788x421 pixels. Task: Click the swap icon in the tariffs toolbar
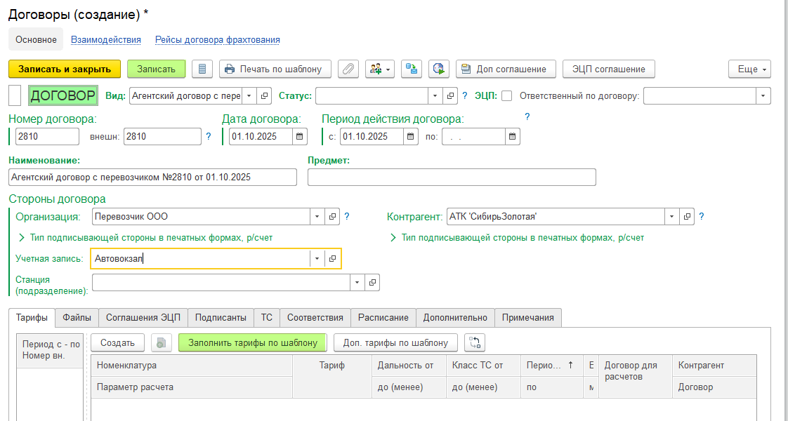[x=475, y=342]
